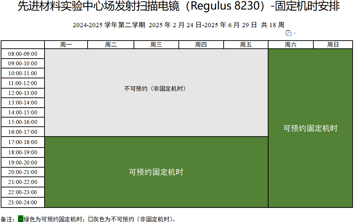
Task: Click the Regulus 8230 document title
Action: pos(178,7)
